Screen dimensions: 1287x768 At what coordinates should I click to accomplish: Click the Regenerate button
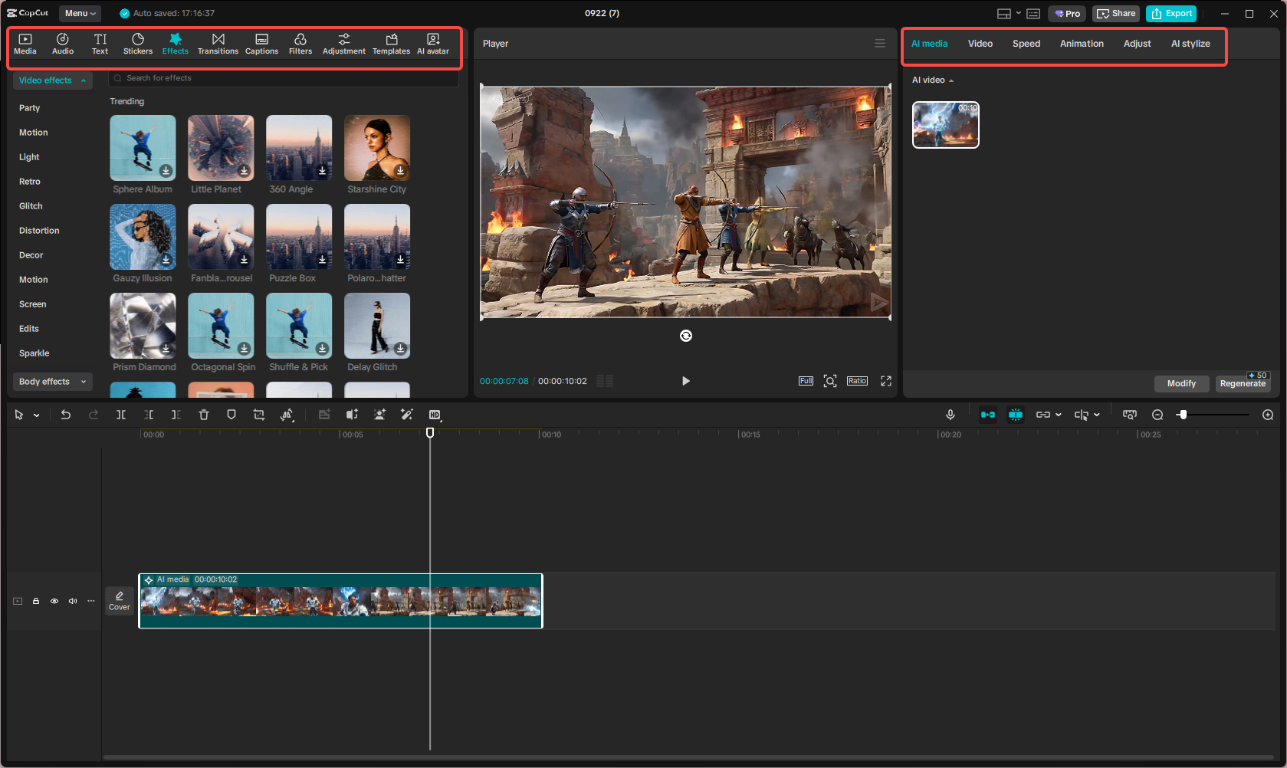tap(1243, 383)
